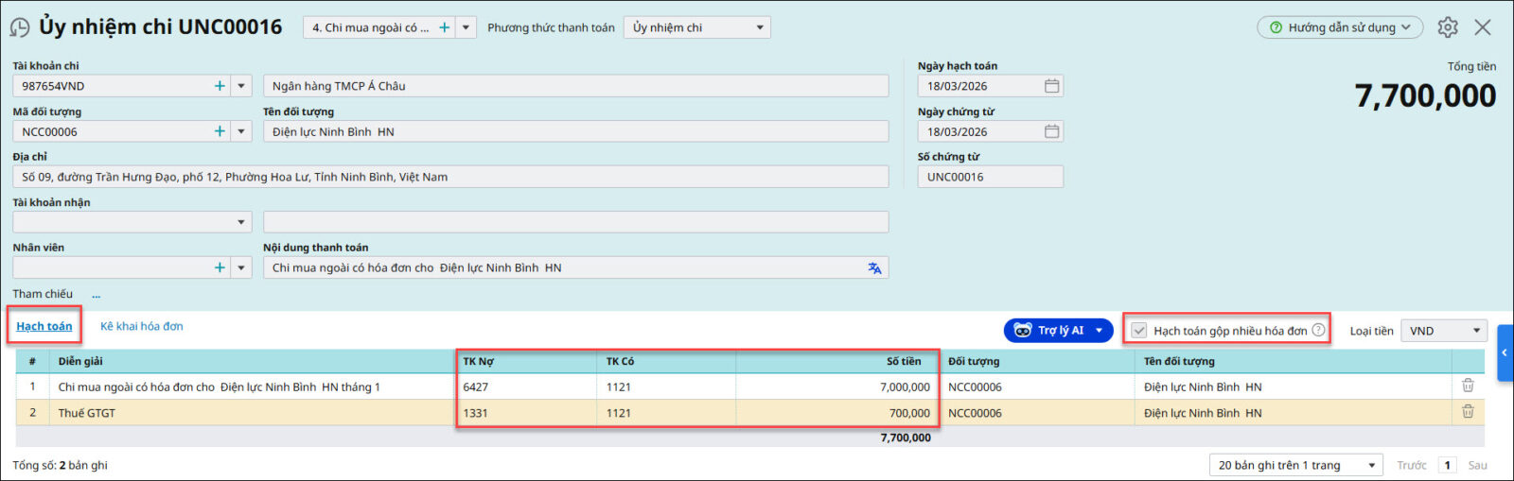
Task: Open Hướng dẫn sử dụng guide
Action: click(1340, 27)
